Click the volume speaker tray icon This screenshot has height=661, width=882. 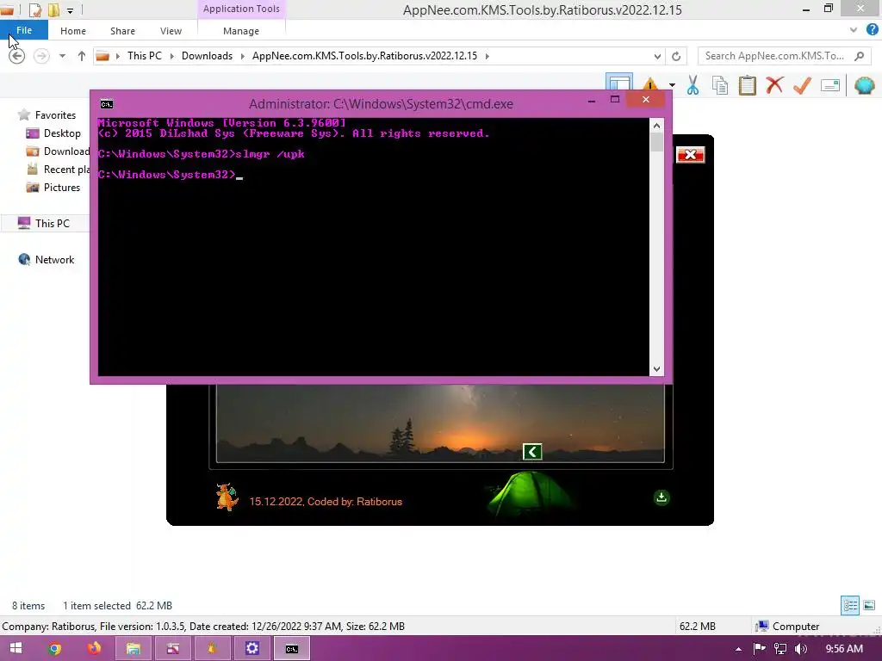(801, 649)
